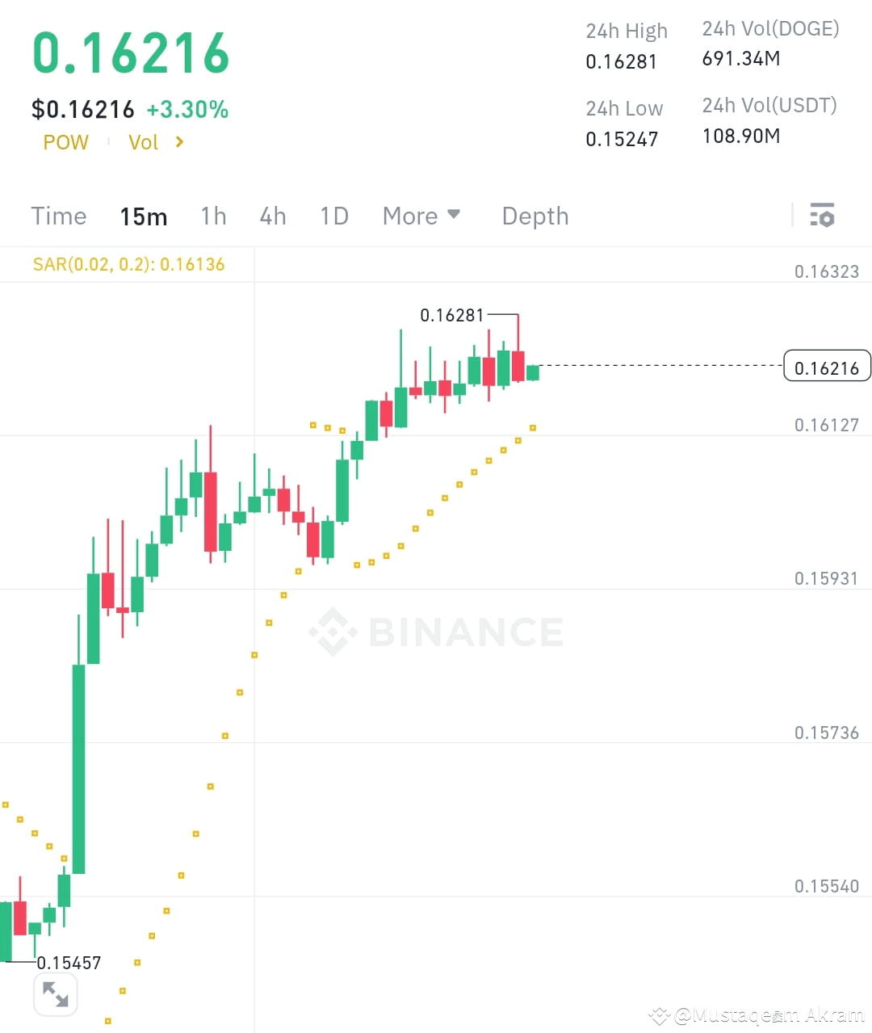Viewport: 872px width, 1033px height.
Task: Toggle the Vol indicator label
Action: pos(143,141)
